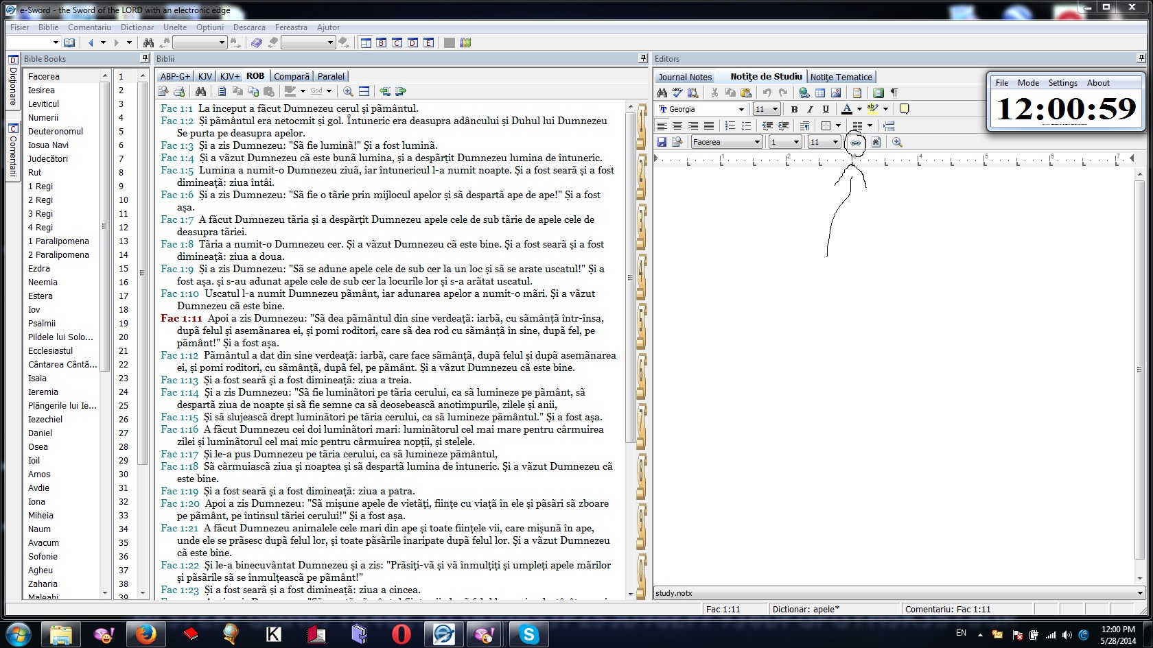Viewport: 1153px width, 648px height.
Task: Zoom Bible text with magnifier icon
Action: click(x=348, y=91)
